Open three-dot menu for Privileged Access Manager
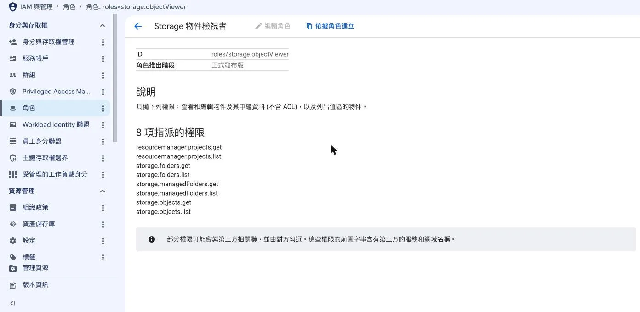The height and width of the screenshot is (312, 640). click(103, 92)
